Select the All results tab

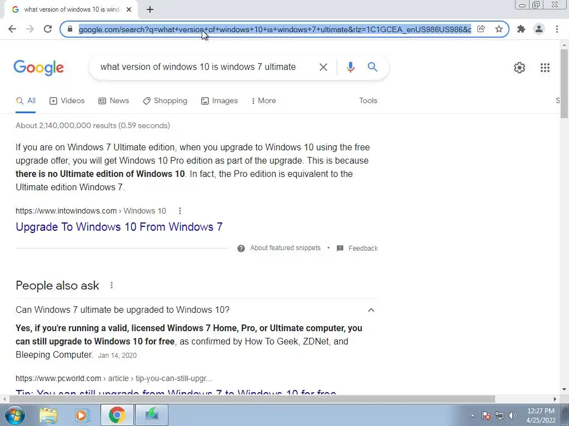(x=26, y=101)
